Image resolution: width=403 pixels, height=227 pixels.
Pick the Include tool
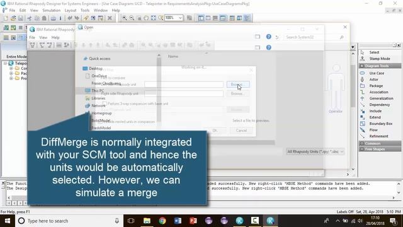375,111
